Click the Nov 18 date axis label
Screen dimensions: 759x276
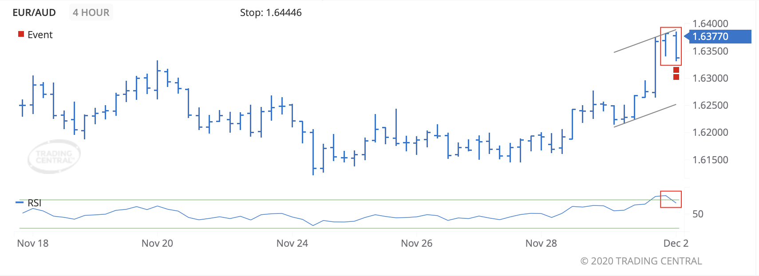pos(33,243)
